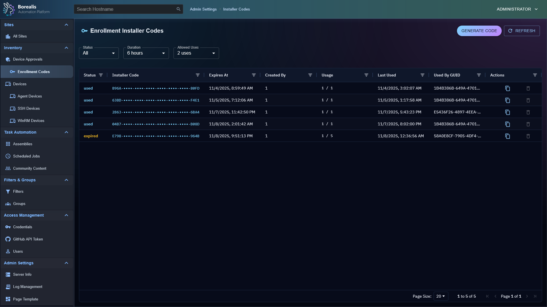Screen dimensions: 547x307
Task: Open GitHub API Token page
Action: coord(28,239)
